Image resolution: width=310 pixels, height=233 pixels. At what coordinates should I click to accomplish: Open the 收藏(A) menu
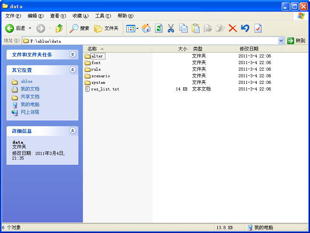tap(81, 16)
